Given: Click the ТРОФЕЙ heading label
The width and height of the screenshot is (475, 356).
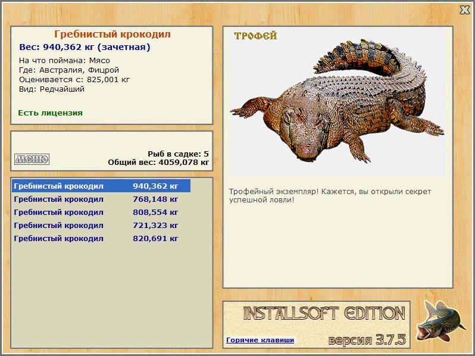Looking at the screenshot, I should coord(255,36).
